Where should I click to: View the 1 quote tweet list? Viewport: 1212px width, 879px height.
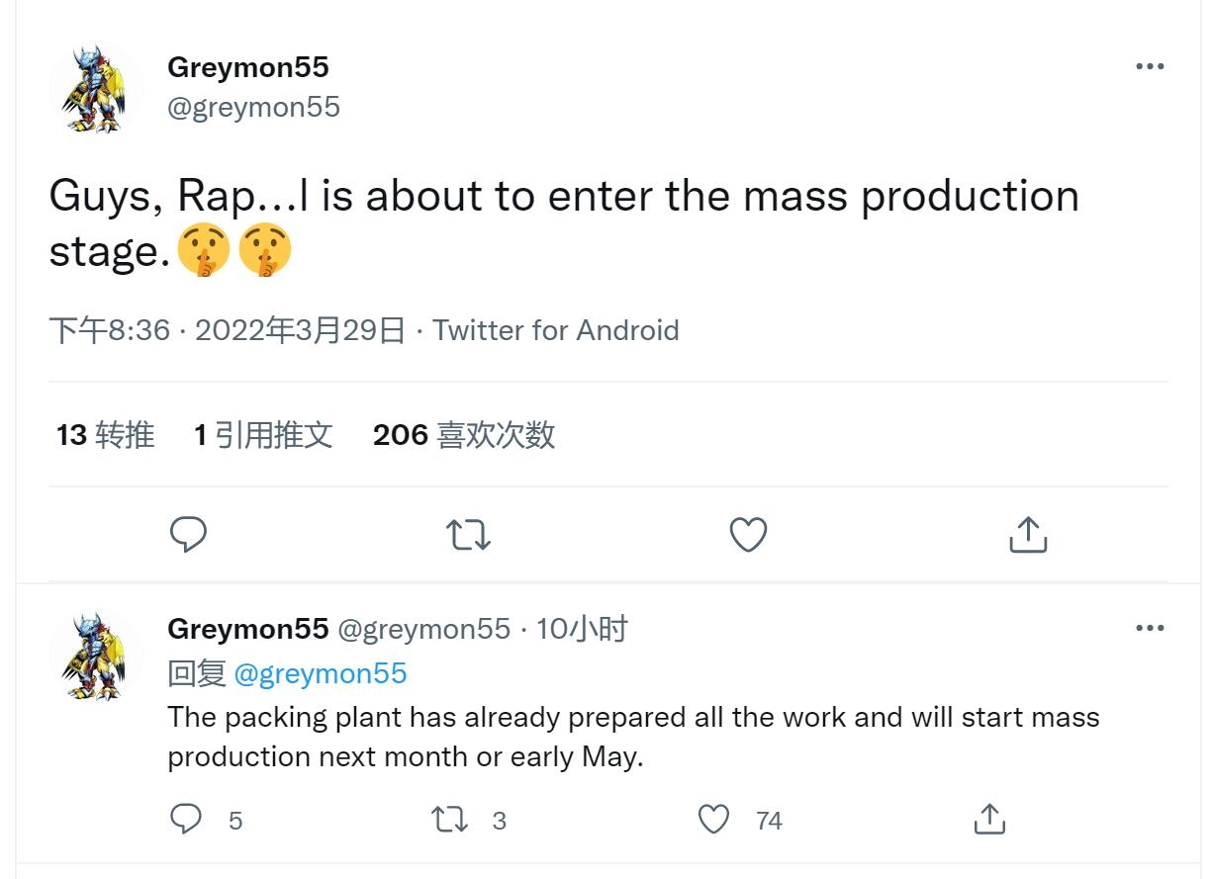pyautogui.click(x=263, y=435)
